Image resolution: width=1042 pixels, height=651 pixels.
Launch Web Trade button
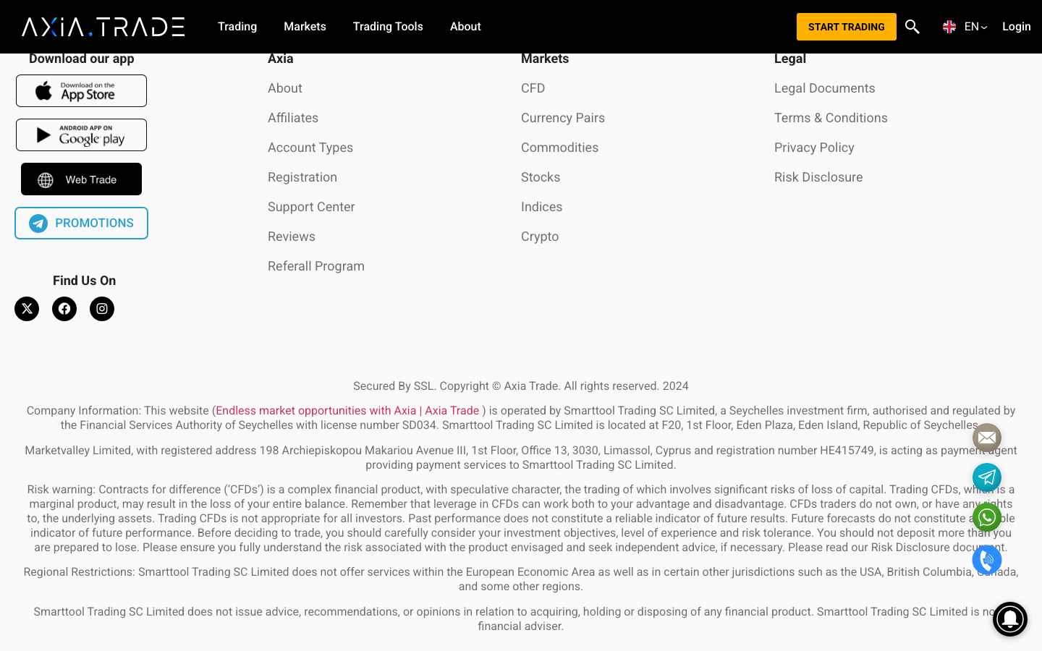[x=81, y=179]
